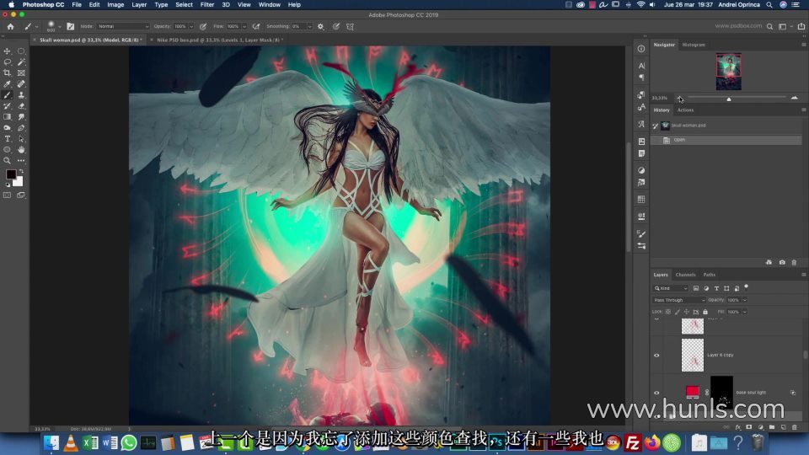Toggle lock transparent pixels
The height and width of the screenshot is (455, 809).
(x=668, y=312)
